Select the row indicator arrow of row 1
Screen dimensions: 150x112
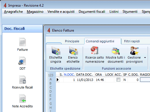tap(58, 80)
